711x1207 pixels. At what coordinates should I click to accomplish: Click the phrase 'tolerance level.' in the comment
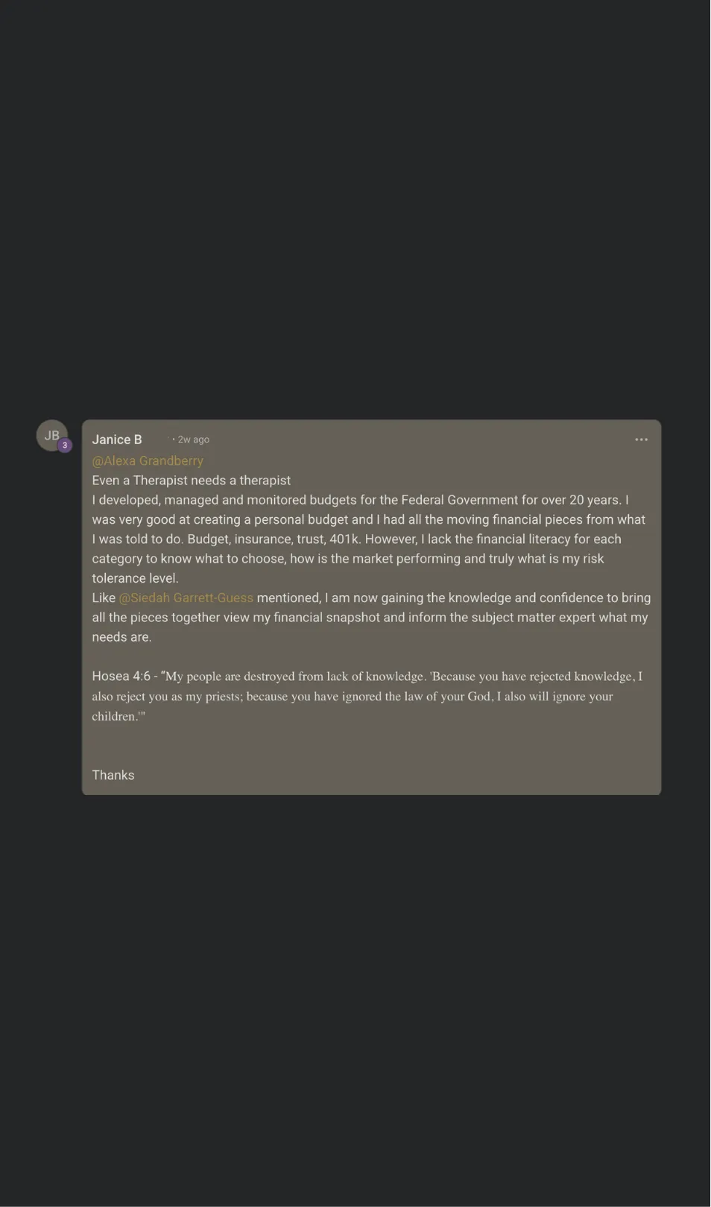[x=135, y=578]
